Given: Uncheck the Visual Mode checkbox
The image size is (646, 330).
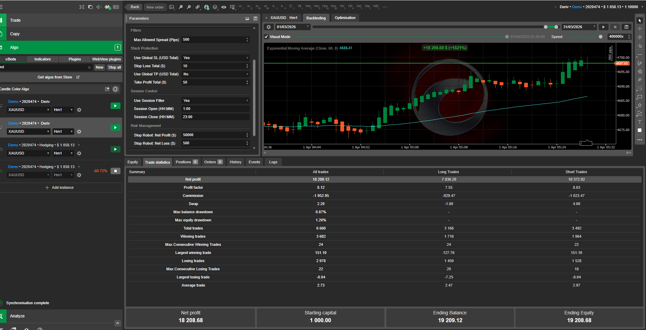Looking at the screenshot, I should coord(266,37).
